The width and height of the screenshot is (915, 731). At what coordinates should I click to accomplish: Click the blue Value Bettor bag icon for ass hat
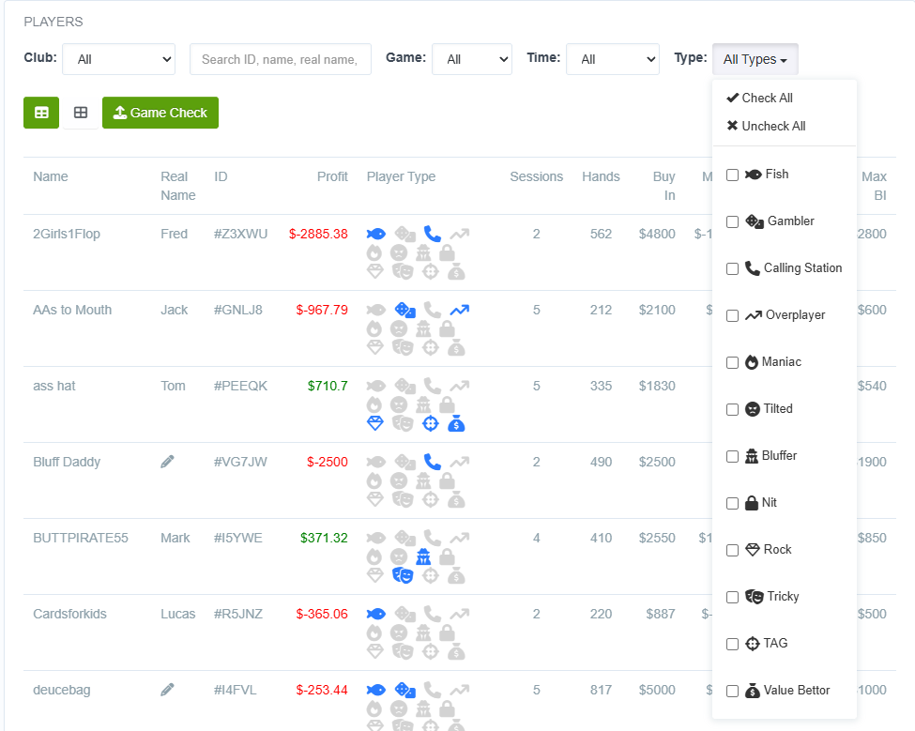(456, 423)
